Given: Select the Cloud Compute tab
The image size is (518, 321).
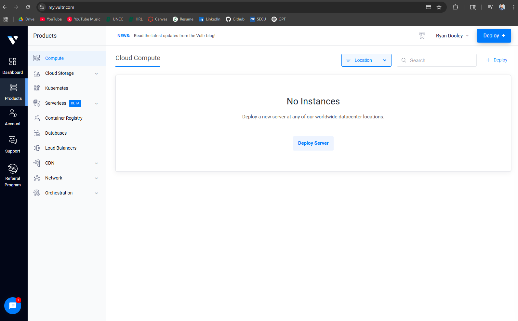Looking at the screenshot, I should pos(138,59).
